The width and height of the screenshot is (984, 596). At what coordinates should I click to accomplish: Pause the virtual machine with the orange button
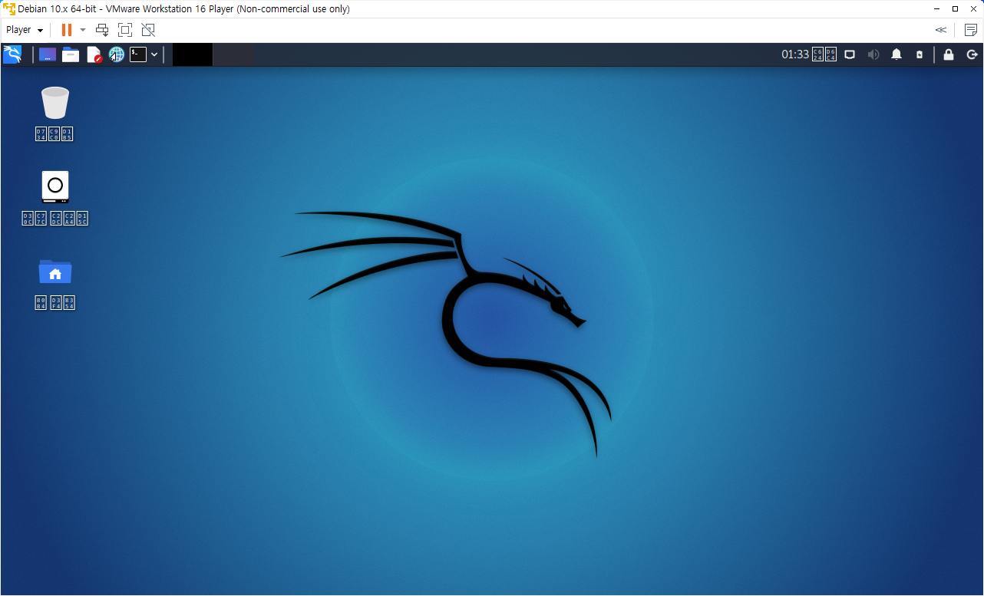coord(67,30)
